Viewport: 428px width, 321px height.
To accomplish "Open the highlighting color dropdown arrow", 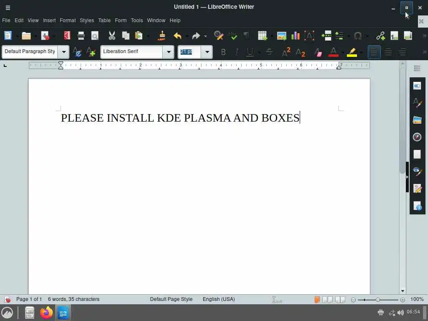I will [x=362, y=52].
